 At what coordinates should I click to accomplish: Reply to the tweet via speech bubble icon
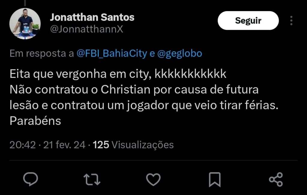pyautogui.click(x=31, y=179)
